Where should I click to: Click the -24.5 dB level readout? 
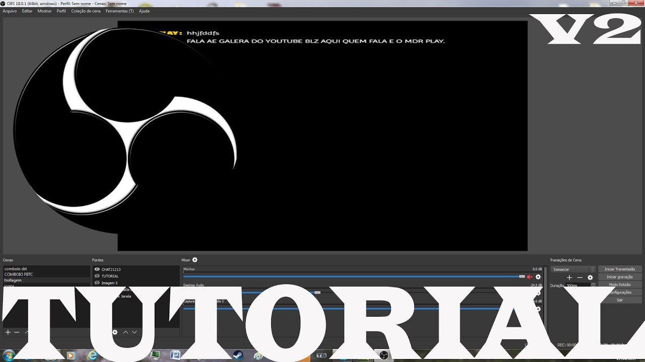pos(536,285)
